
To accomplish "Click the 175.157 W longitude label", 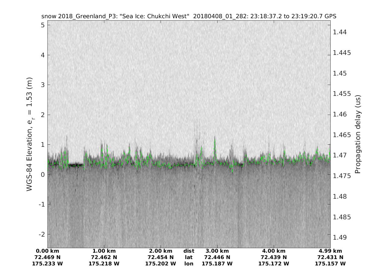I will point(330,264).
